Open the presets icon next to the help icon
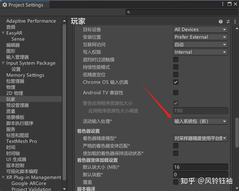 (228, 22)
